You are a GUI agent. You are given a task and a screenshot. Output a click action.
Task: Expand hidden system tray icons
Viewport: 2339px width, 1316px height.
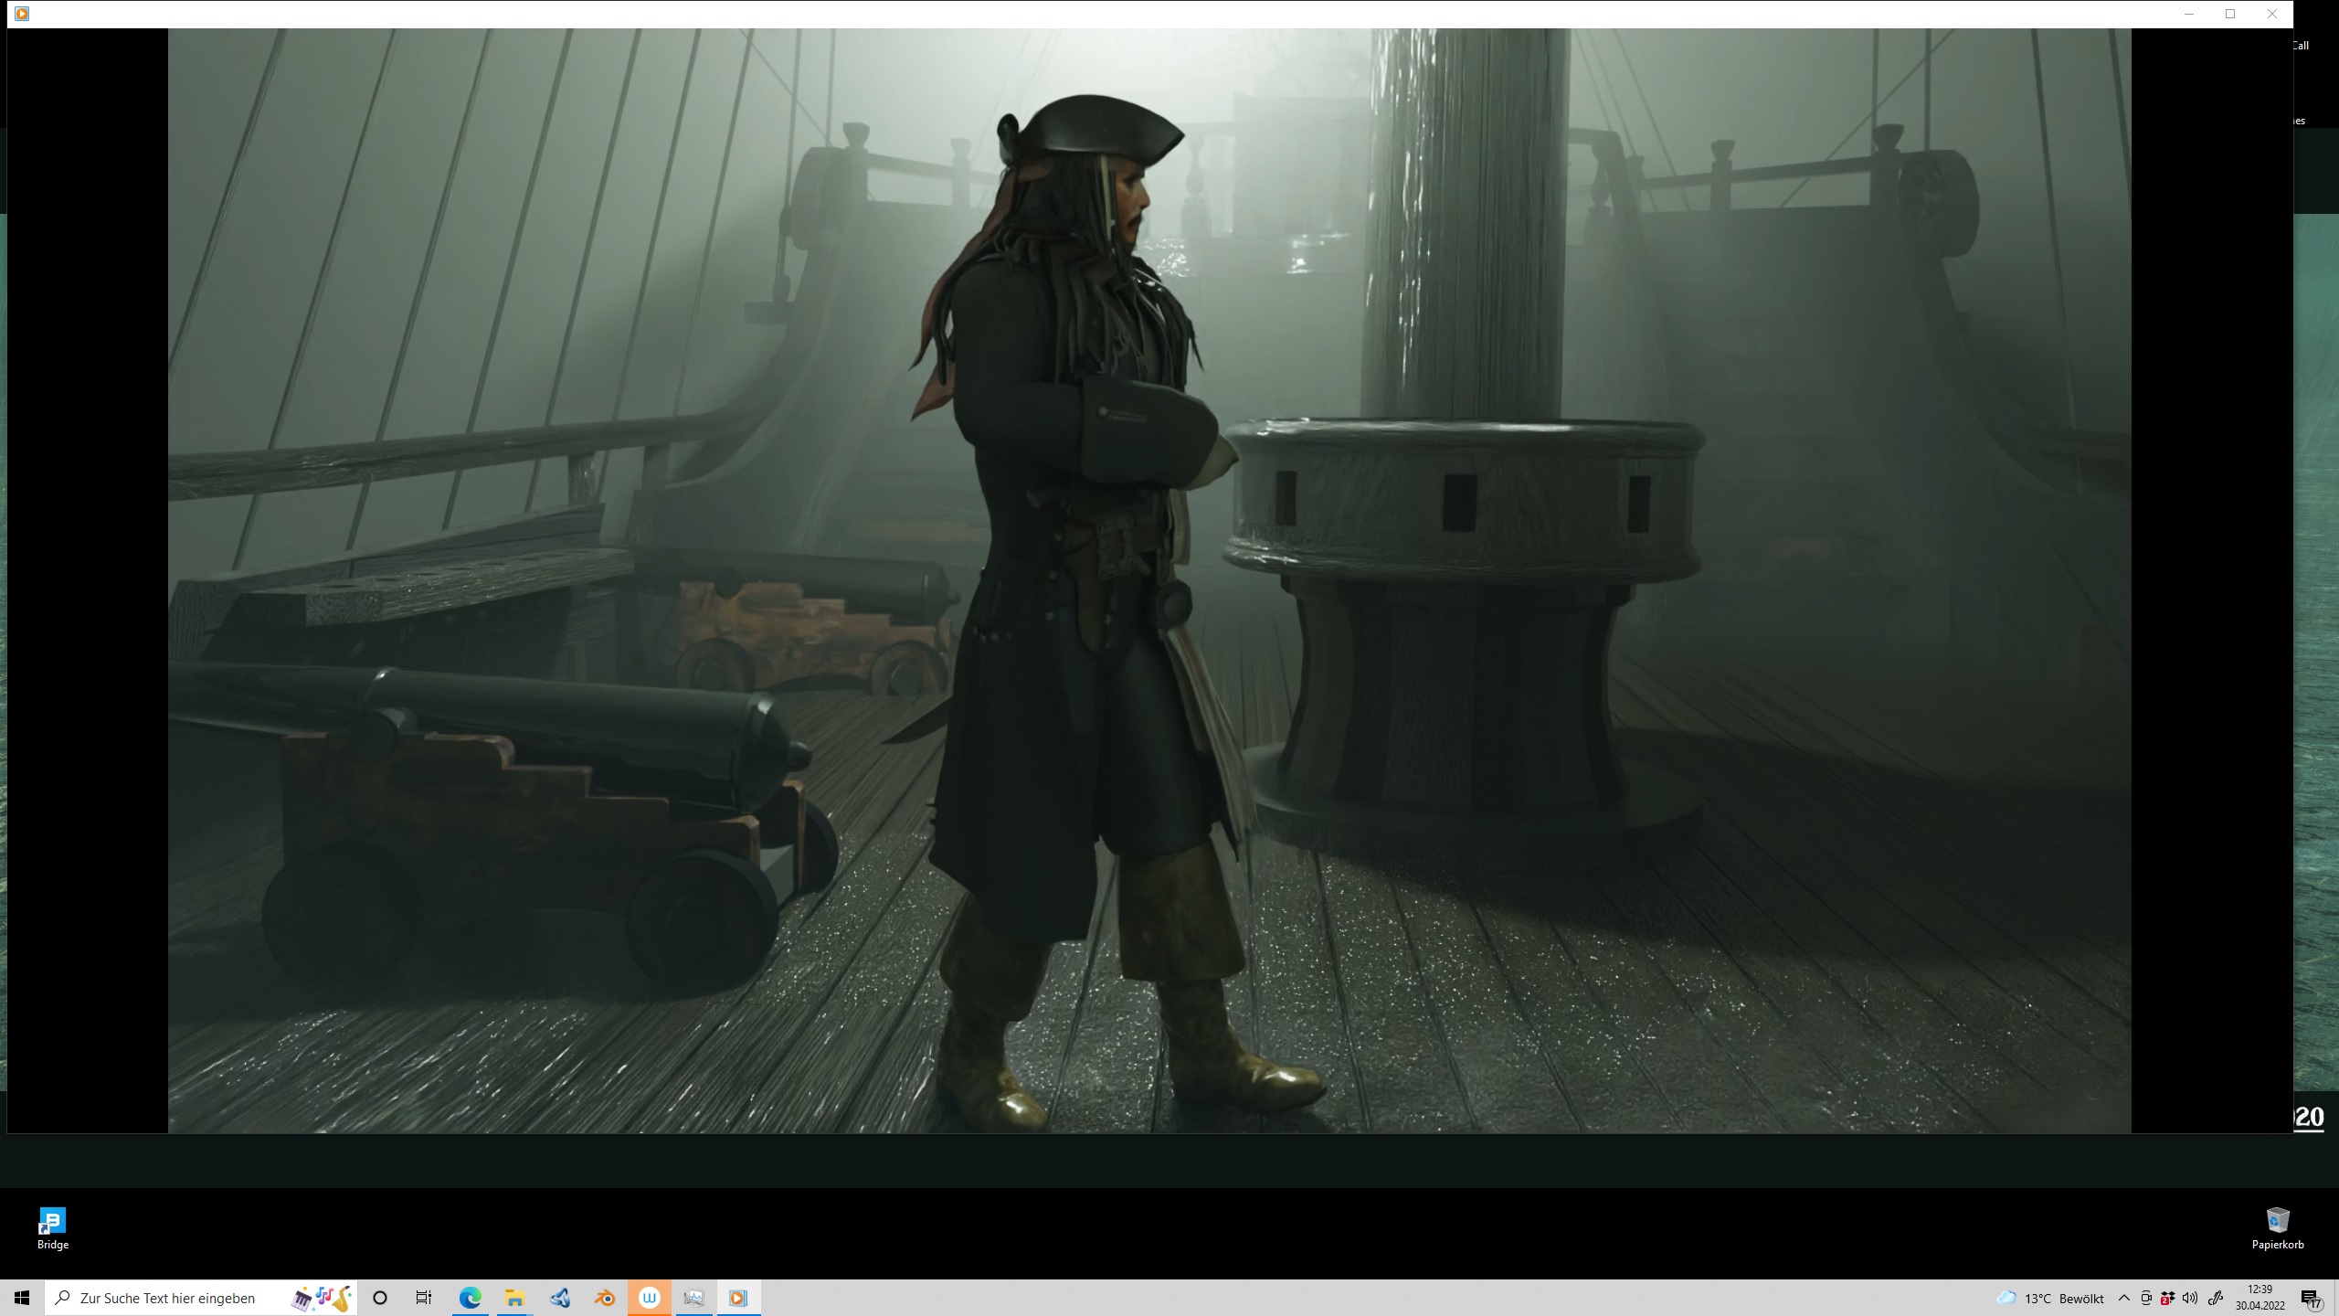[x=2124, y=1299]
